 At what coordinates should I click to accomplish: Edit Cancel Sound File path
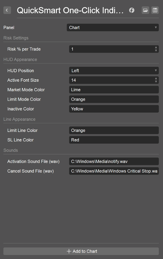pos(114,171)
